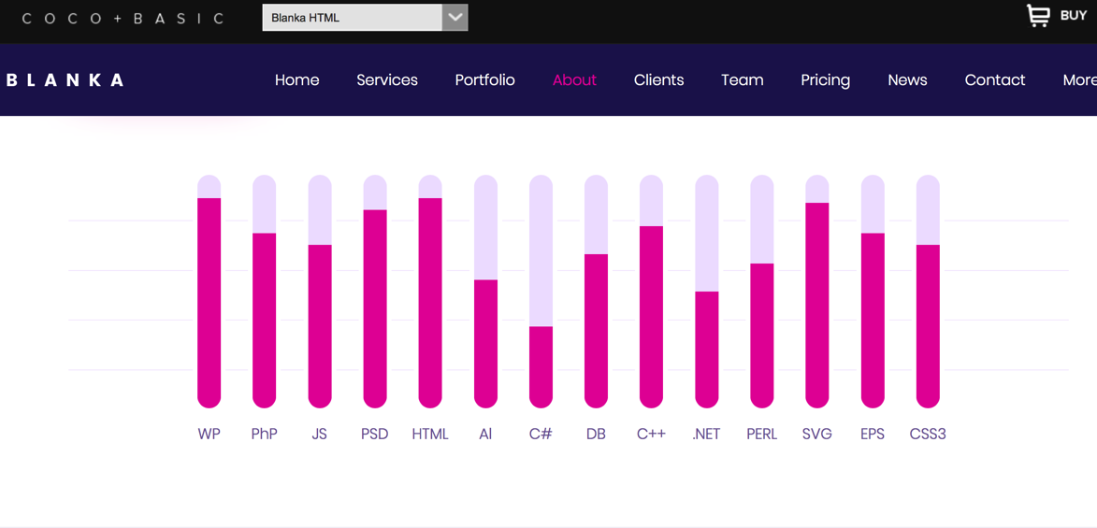The width and height of the screenshot is (1097, 528).
Task: Jump to the Team section
Action: click(x=743, y=79)
